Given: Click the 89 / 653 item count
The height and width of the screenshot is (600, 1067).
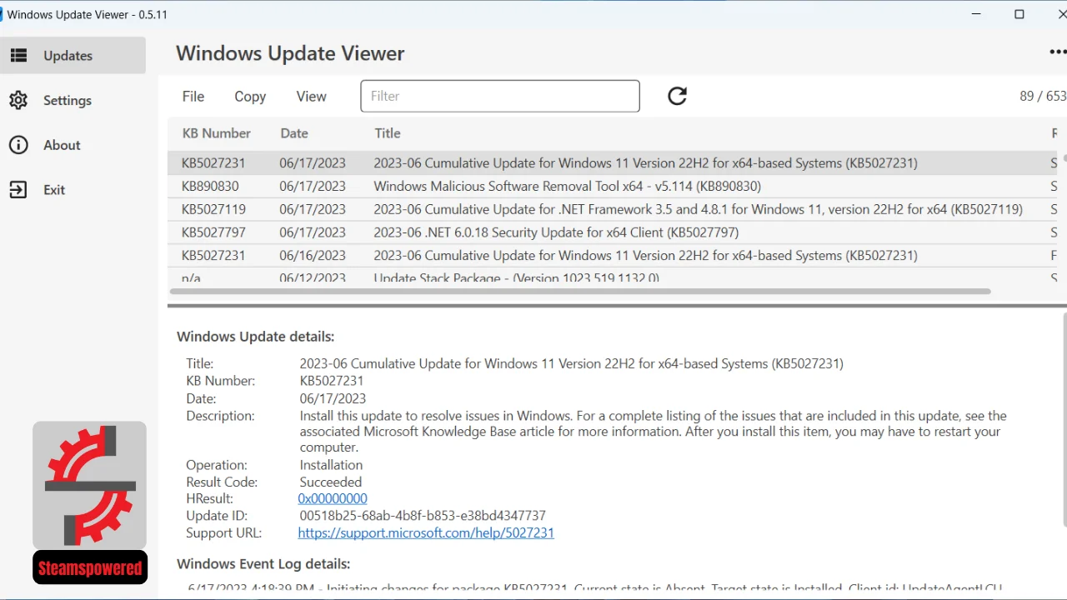Looking at the screenshot, I should point(1043,97).
